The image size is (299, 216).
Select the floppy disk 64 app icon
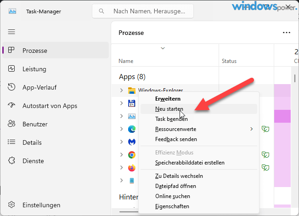[131, 103]
